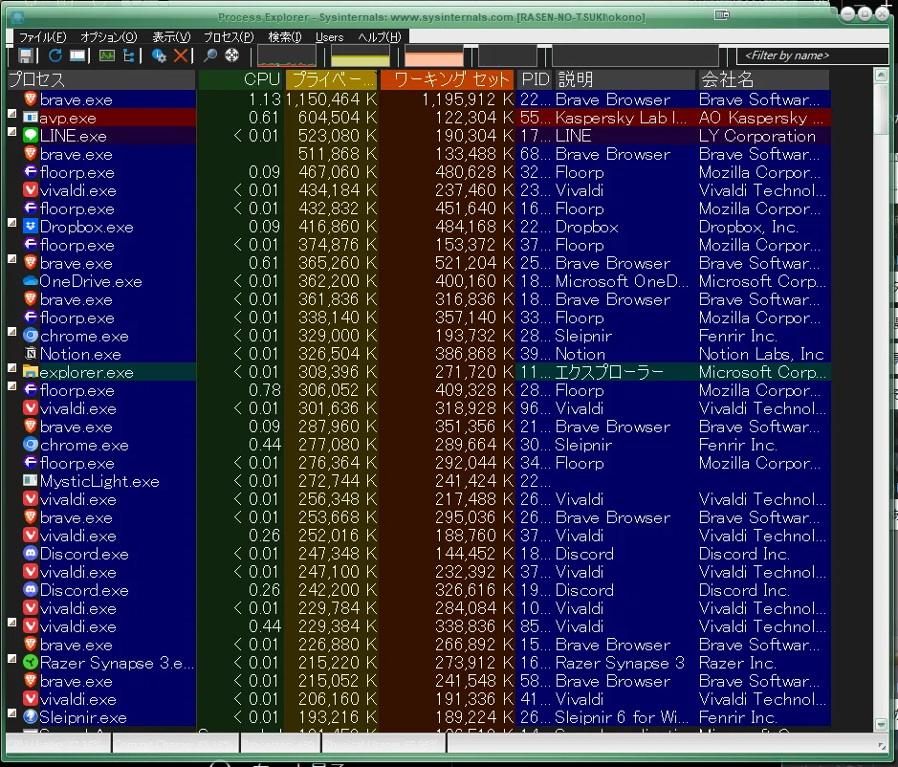898x767 pixels.
Task: Open the オプション(O) menu
Action: coord(109,37)
